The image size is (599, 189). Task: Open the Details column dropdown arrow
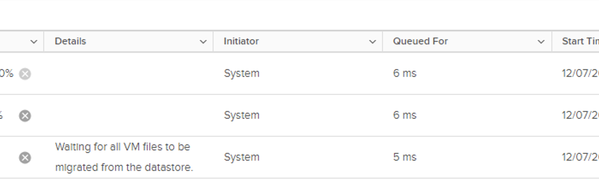click(x=203, y=42)
